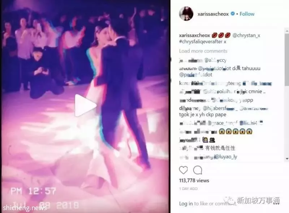Click Log in link
This screenshot has width=289, height=213.
point(186,204)
